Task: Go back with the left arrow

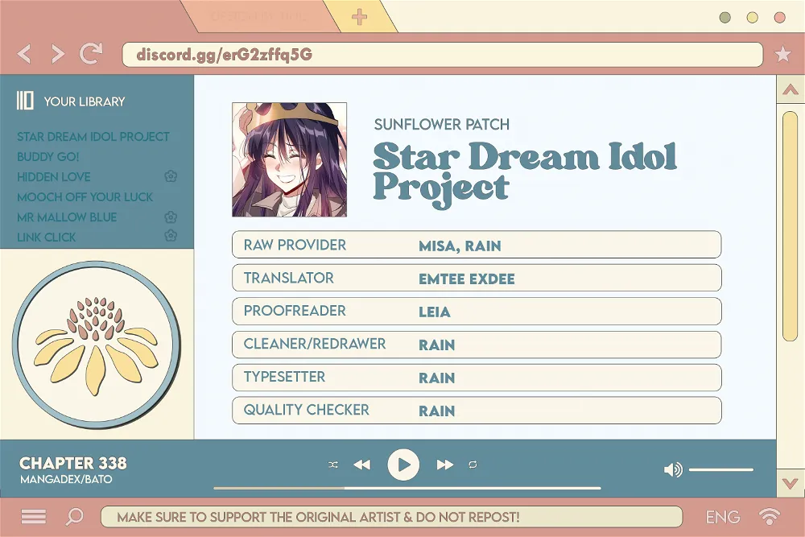Action: (25, 53)
